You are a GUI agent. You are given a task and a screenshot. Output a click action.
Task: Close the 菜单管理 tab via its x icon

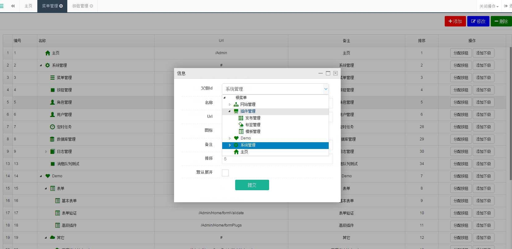(61, 6)
